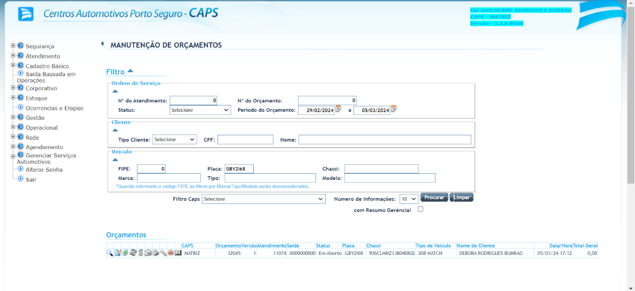Click arrow icon of Saída Baseada em Operações
This screenshot has width=635, height=291.
point(21,73)
